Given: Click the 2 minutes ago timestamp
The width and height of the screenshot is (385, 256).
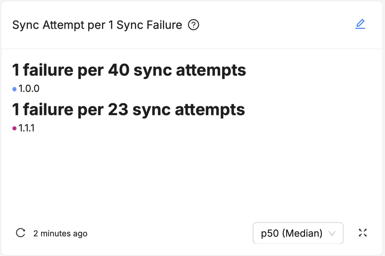Looking at the screenshot, I should (60, 233).
